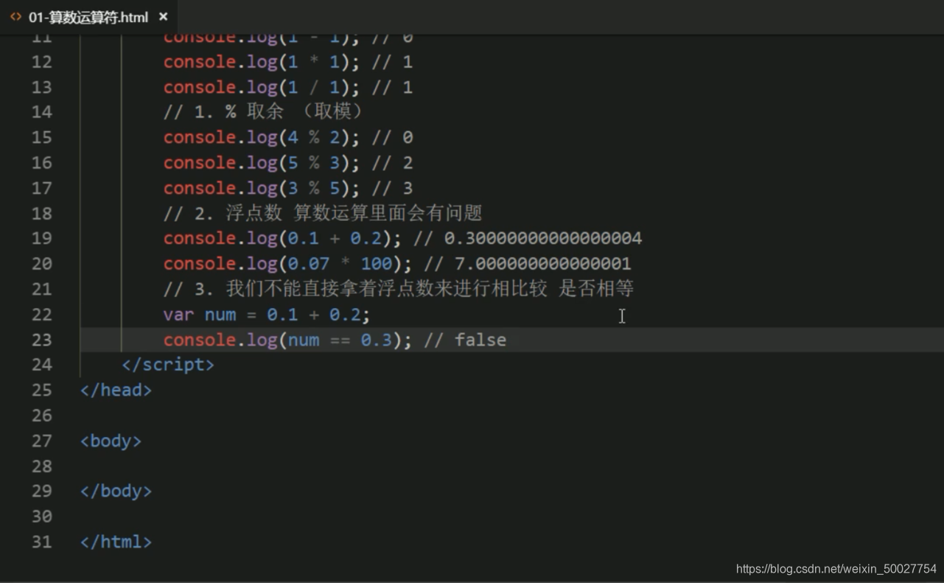
Task: Click the console.log(num == 0.3) code line
Action: coord(335,340)
